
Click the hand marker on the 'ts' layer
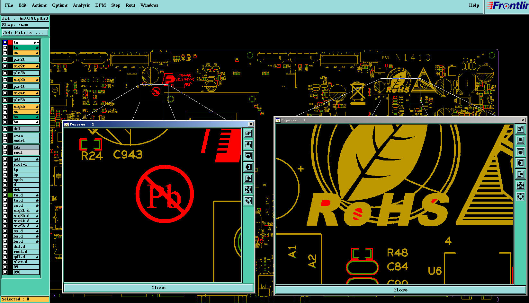(37, 48)
